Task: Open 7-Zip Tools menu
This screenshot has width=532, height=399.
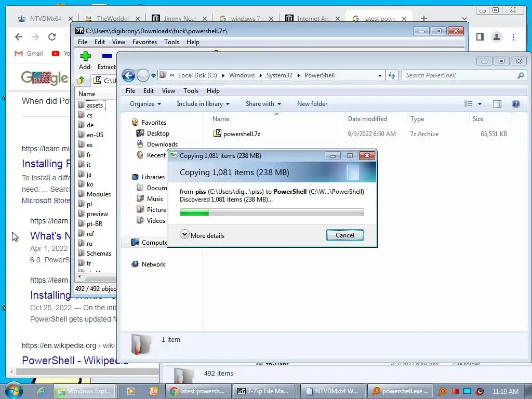Action: (171, 42)
